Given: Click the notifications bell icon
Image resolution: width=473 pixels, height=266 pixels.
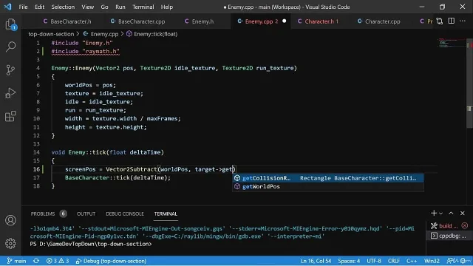Looking at the screenshot, I should pyautogui.click(x=464, y=261).
